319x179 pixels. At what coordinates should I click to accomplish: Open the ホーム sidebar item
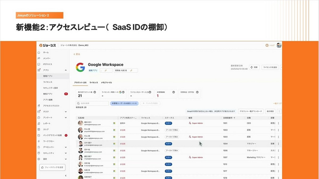(46, 52)
